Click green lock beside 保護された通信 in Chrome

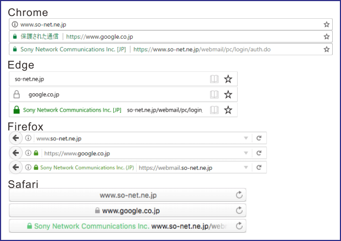click(15, 36)
